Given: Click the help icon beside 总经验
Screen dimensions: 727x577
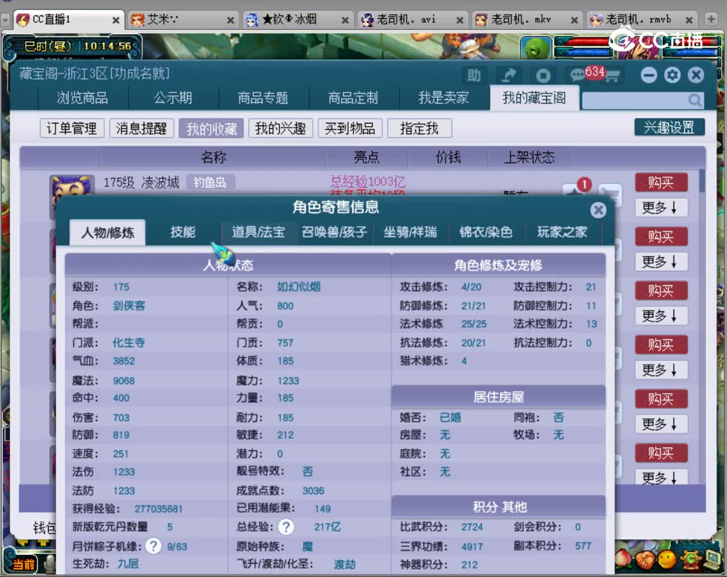Looking at the screenshot, I should (x=286, y=527).
